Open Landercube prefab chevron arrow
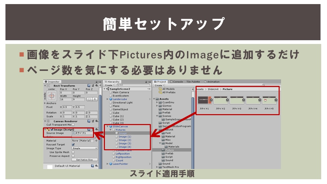Image resolution: width=327 pixels, height=184 pixels. pyautogui.click(x=150, y=99)
